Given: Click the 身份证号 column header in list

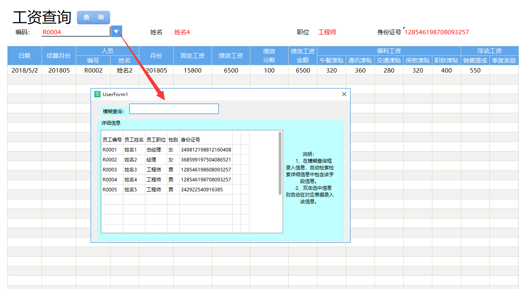Looking at the screenshot, I should point(190,140).
